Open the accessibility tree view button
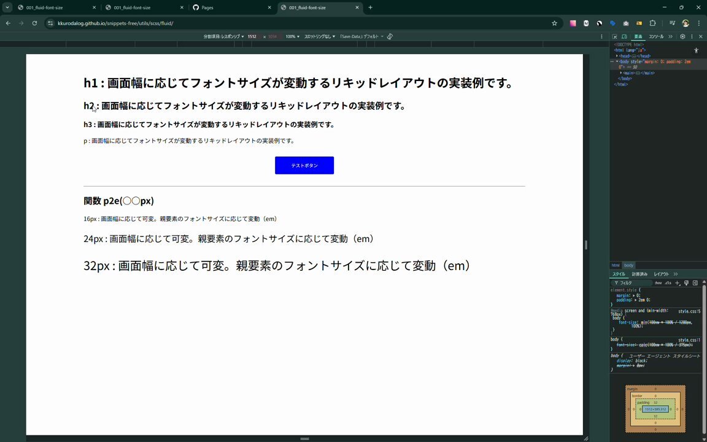The image size is (707, 442). coord(696,50)
